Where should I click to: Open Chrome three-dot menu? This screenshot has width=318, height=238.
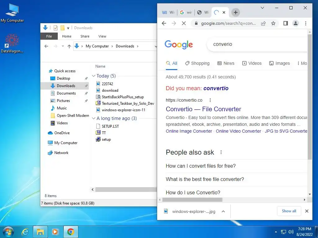coord(306,23)
